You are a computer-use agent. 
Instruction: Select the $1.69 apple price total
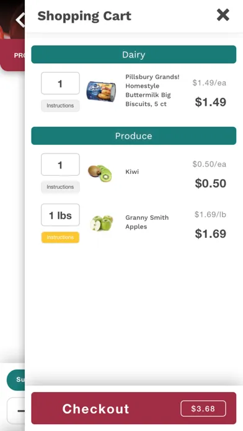(x=211, y=234)
